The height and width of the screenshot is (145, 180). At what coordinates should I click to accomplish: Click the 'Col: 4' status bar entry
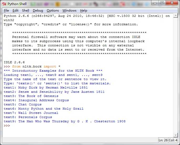point(173,140)
